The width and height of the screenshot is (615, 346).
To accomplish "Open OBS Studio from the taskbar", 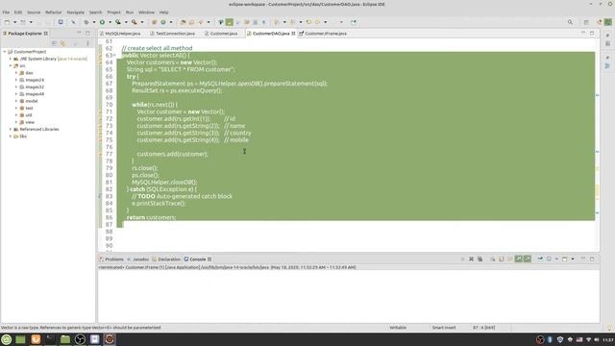I will coord(80,339).
